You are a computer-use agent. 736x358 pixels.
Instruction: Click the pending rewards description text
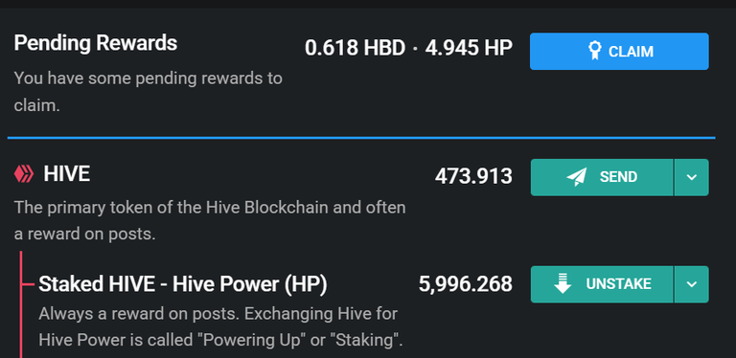click(148, 92)
